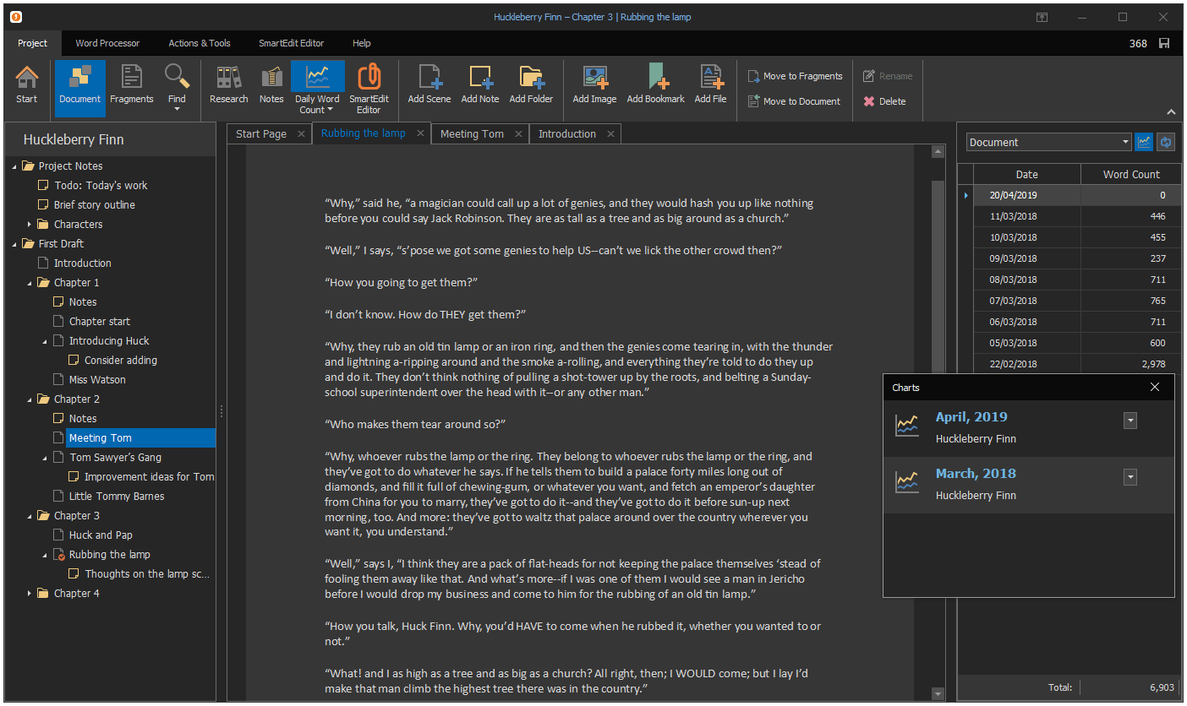Click the Move to Fragments button
1187x706 pixels.
pos(795,75)
